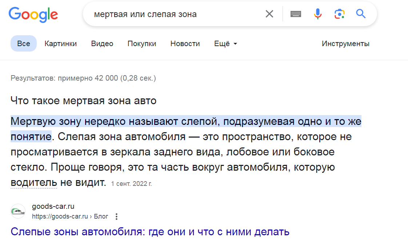Clear the search query with X icon

(269, 14)
